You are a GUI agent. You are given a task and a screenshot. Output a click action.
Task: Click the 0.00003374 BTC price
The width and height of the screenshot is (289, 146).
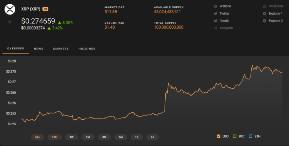click(33, 28)
